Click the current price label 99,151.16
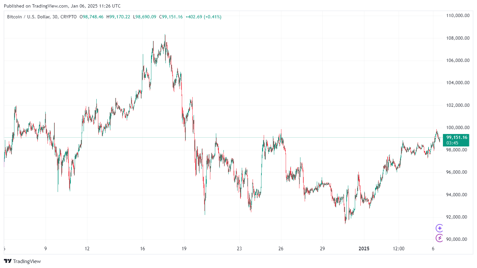This screenshot has width=477, height=268. (x=457, y=137)
